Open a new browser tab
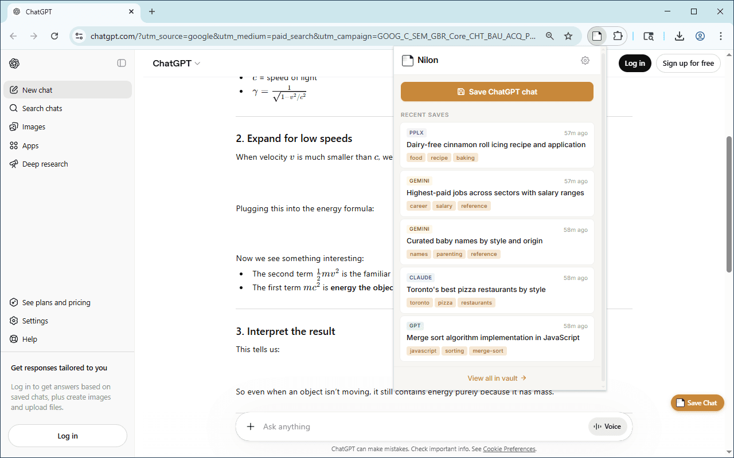The image size is (734, 458). point(152,11)
